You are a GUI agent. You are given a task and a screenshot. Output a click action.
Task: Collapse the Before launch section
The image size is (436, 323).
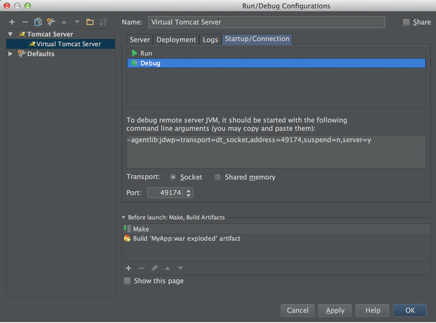coord(124,217)
